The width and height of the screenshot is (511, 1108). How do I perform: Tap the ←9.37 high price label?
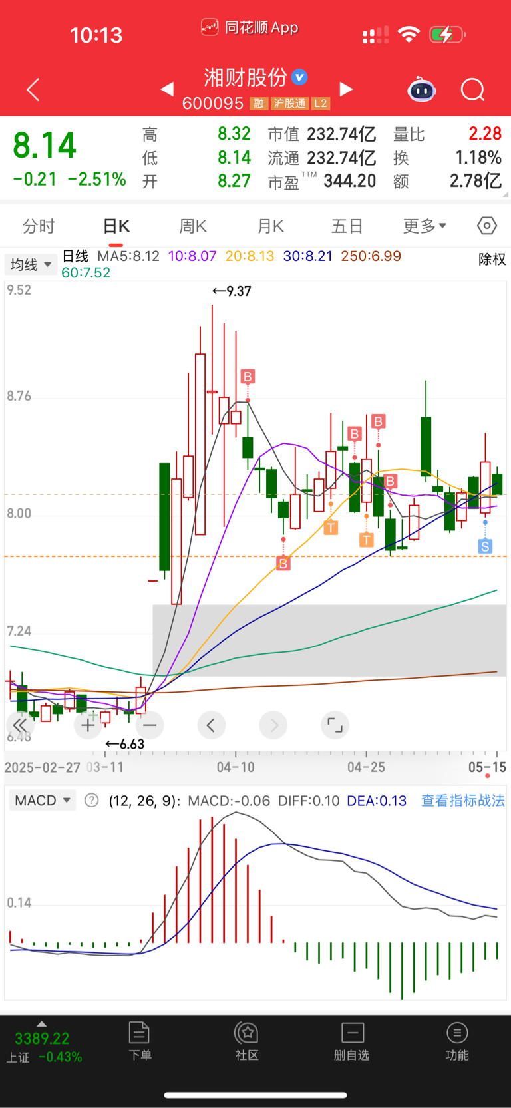click(x=232, y=291)
